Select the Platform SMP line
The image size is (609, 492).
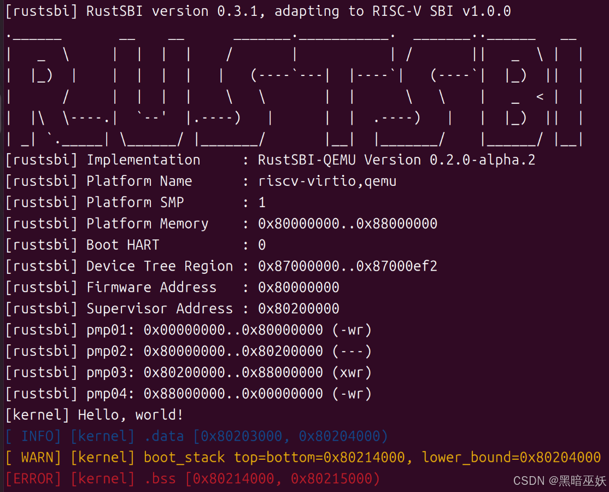pos(136,202)
